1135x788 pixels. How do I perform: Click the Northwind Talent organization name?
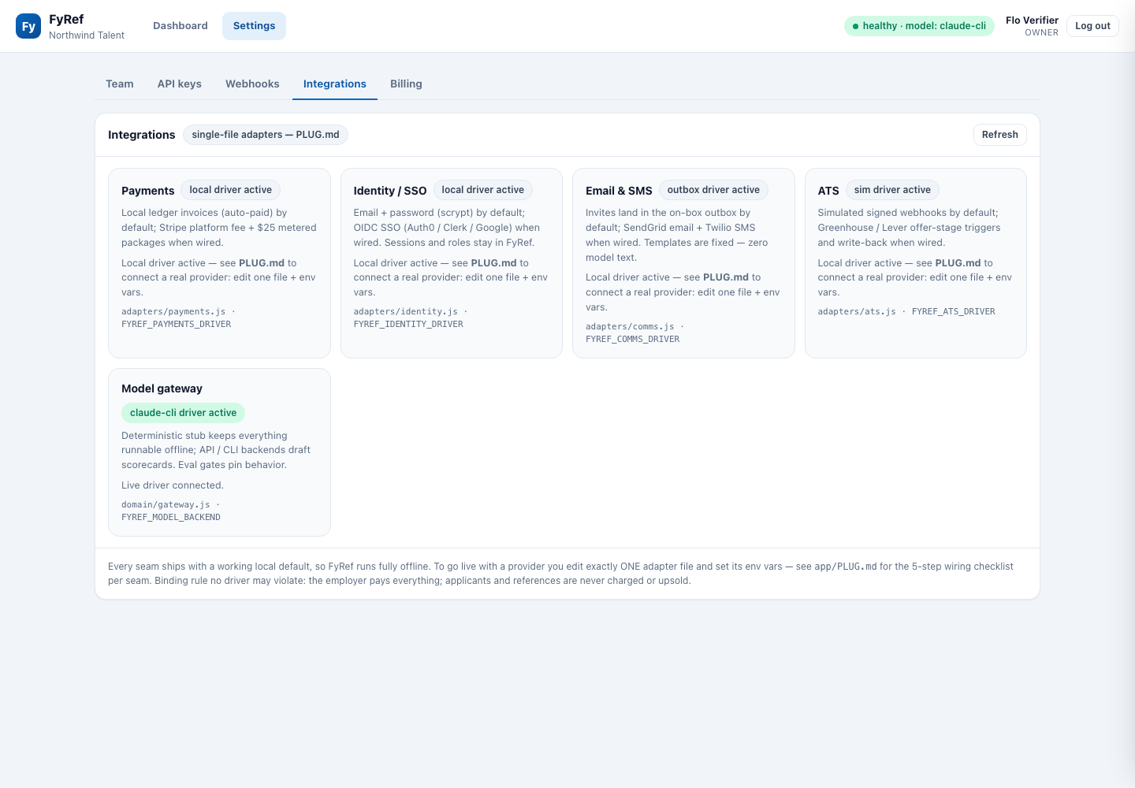pyautogui.click(x=87, y=35)
